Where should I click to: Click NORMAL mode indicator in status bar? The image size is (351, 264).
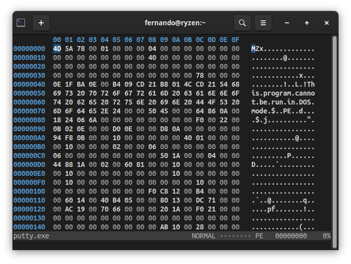(203, 236)
